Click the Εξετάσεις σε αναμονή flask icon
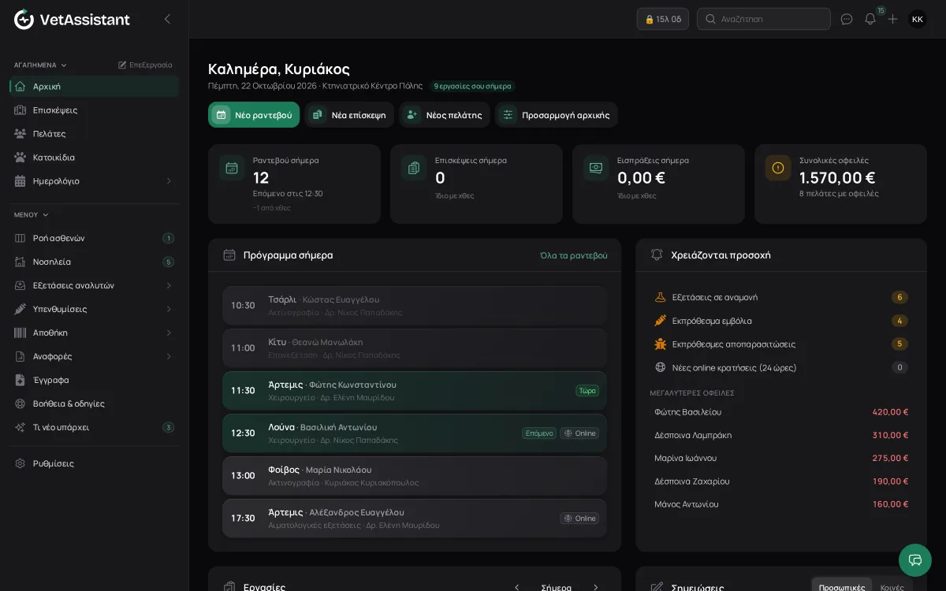The width and height of the screenshot is (946, 591). [x=661, y=297]
